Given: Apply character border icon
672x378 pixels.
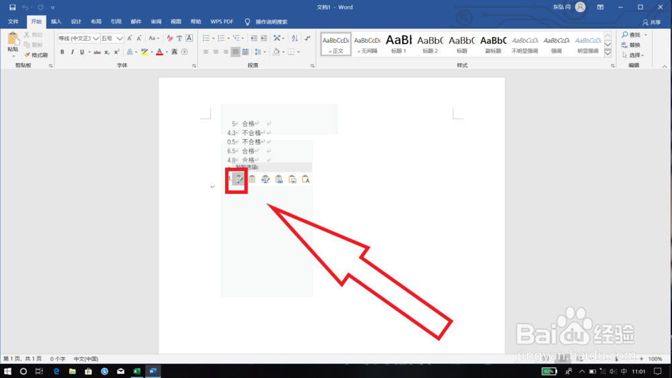Looking at the screenshot, I should 189,38.
